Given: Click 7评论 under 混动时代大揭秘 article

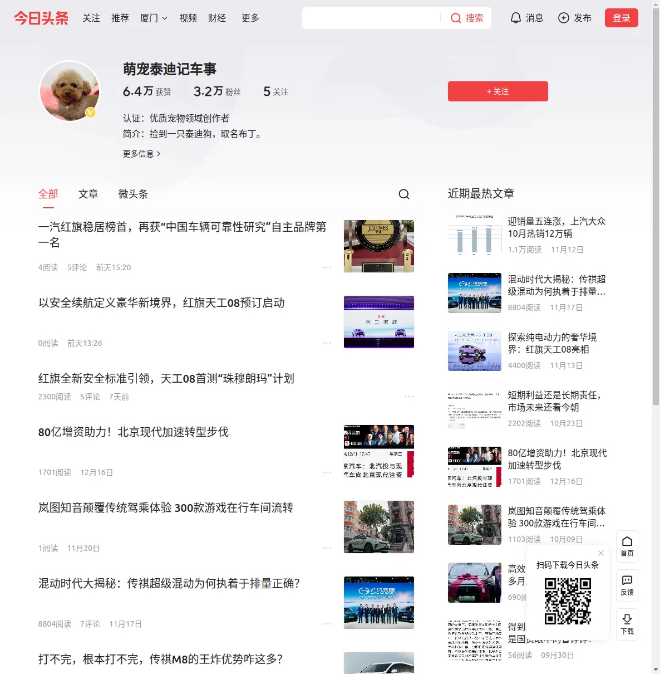Looking at the screenshot, I should (90, 624).
